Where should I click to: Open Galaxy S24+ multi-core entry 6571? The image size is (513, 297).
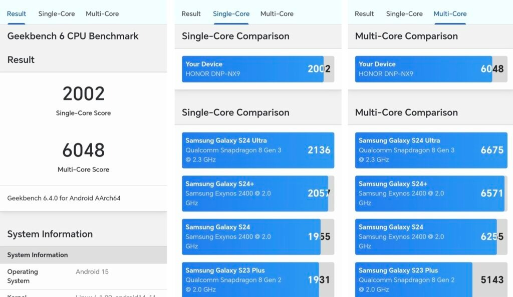click(x=431, y=193)
